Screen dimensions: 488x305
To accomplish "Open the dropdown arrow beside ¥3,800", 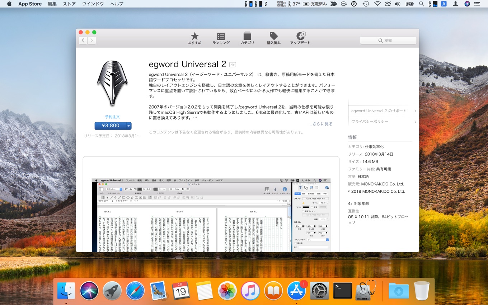I will point(129,126).
